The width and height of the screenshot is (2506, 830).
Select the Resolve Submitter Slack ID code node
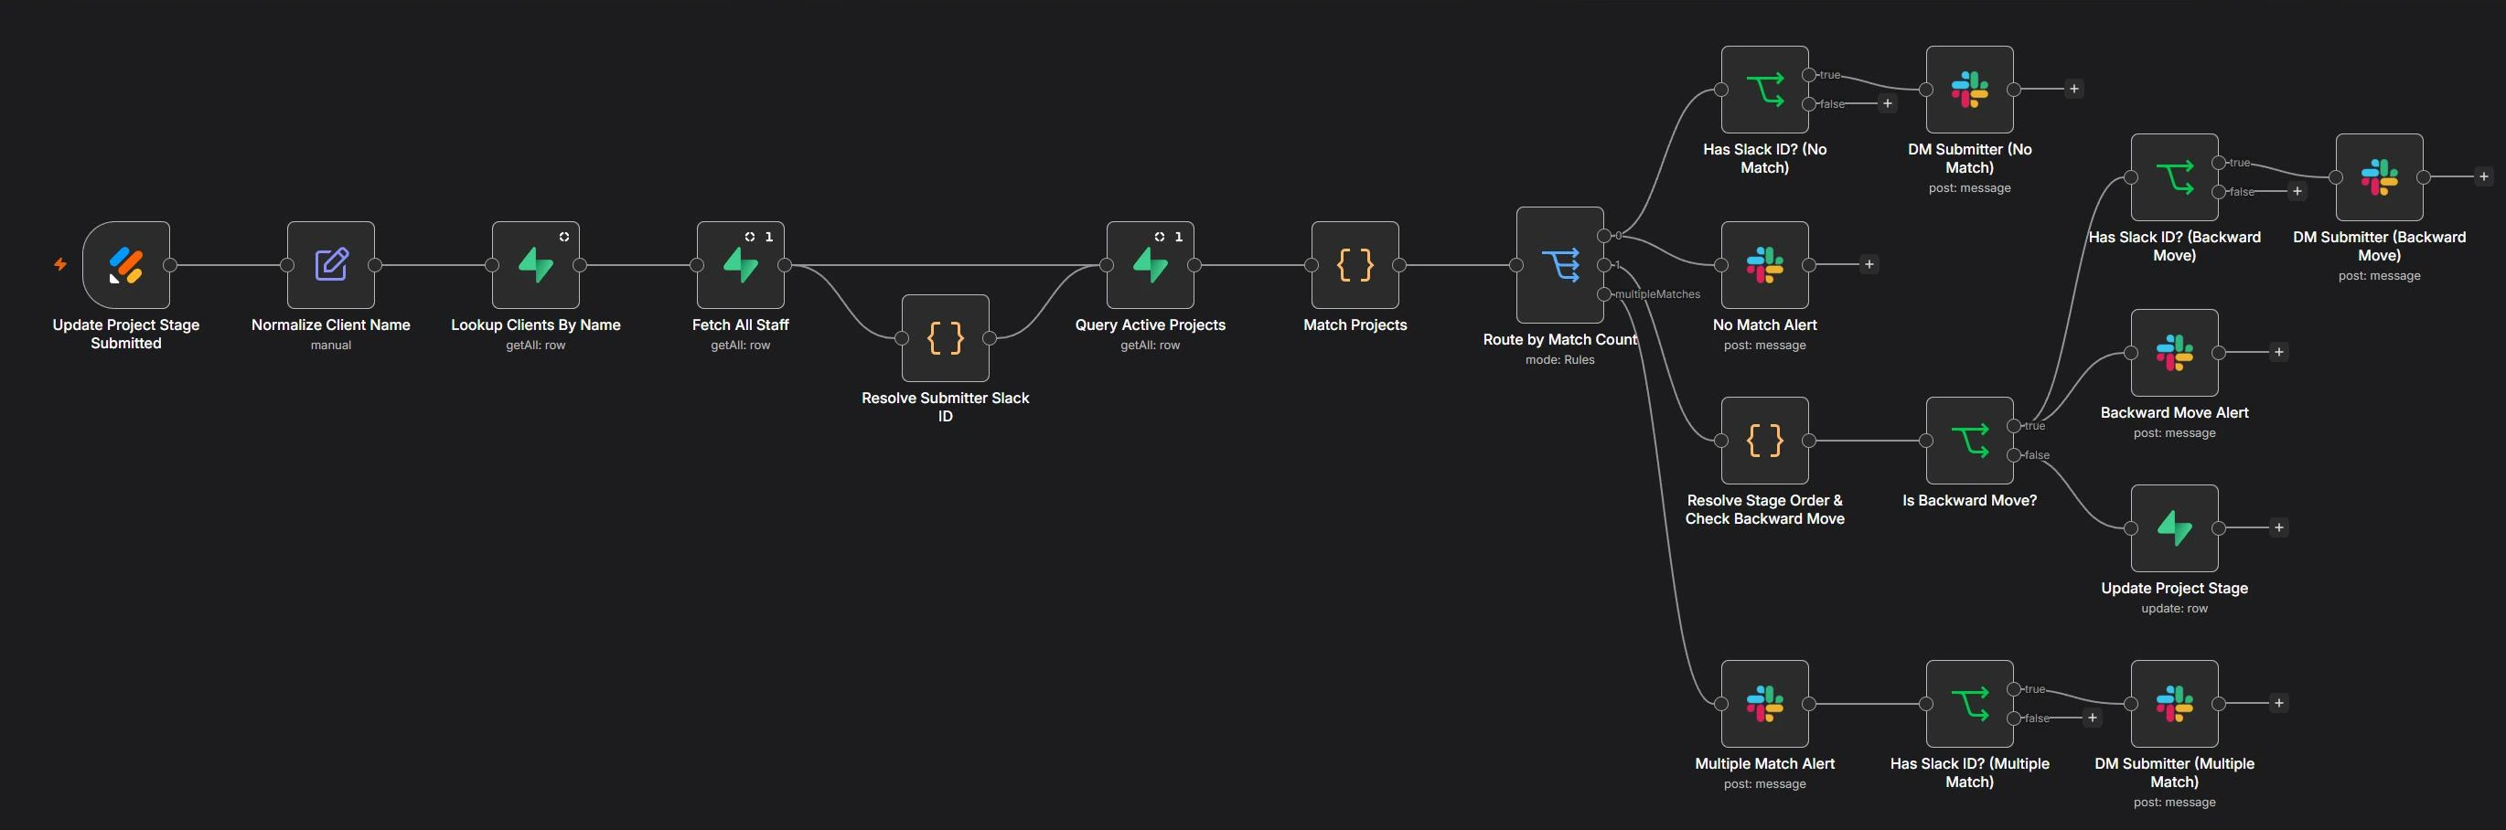(x=946, y=338)
